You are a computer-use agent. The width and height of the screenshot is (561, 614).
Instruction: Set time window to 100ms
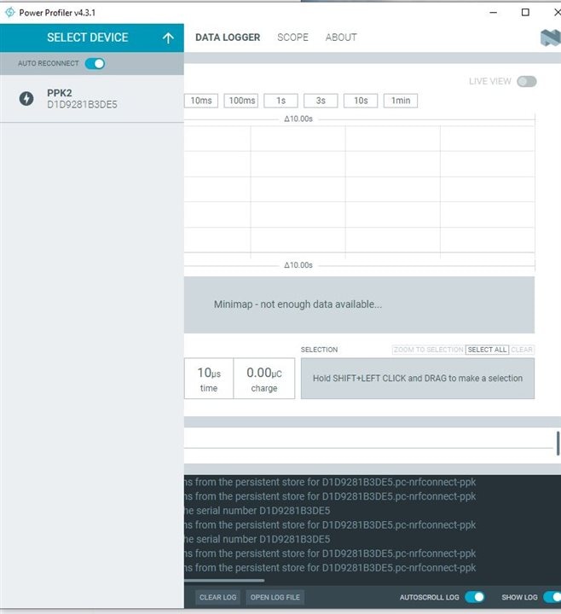coord(241,101)
